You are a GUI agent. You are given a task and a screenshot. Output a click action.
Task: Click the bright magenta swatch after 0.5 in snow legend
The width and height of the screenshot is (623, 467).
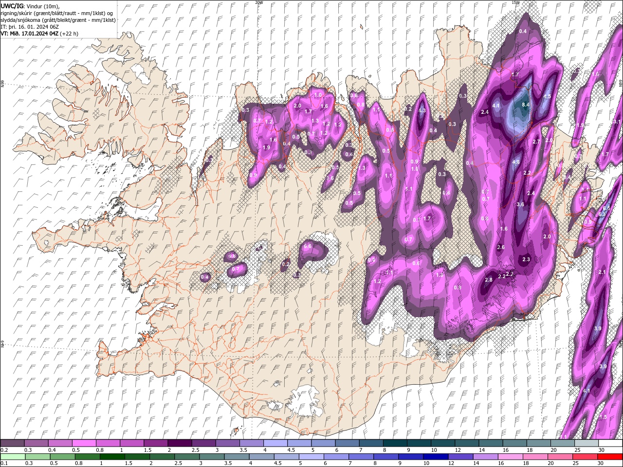pos(84,443)
